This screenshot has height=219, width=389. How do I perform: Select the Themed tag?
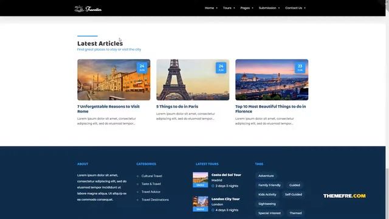point(295,213)
